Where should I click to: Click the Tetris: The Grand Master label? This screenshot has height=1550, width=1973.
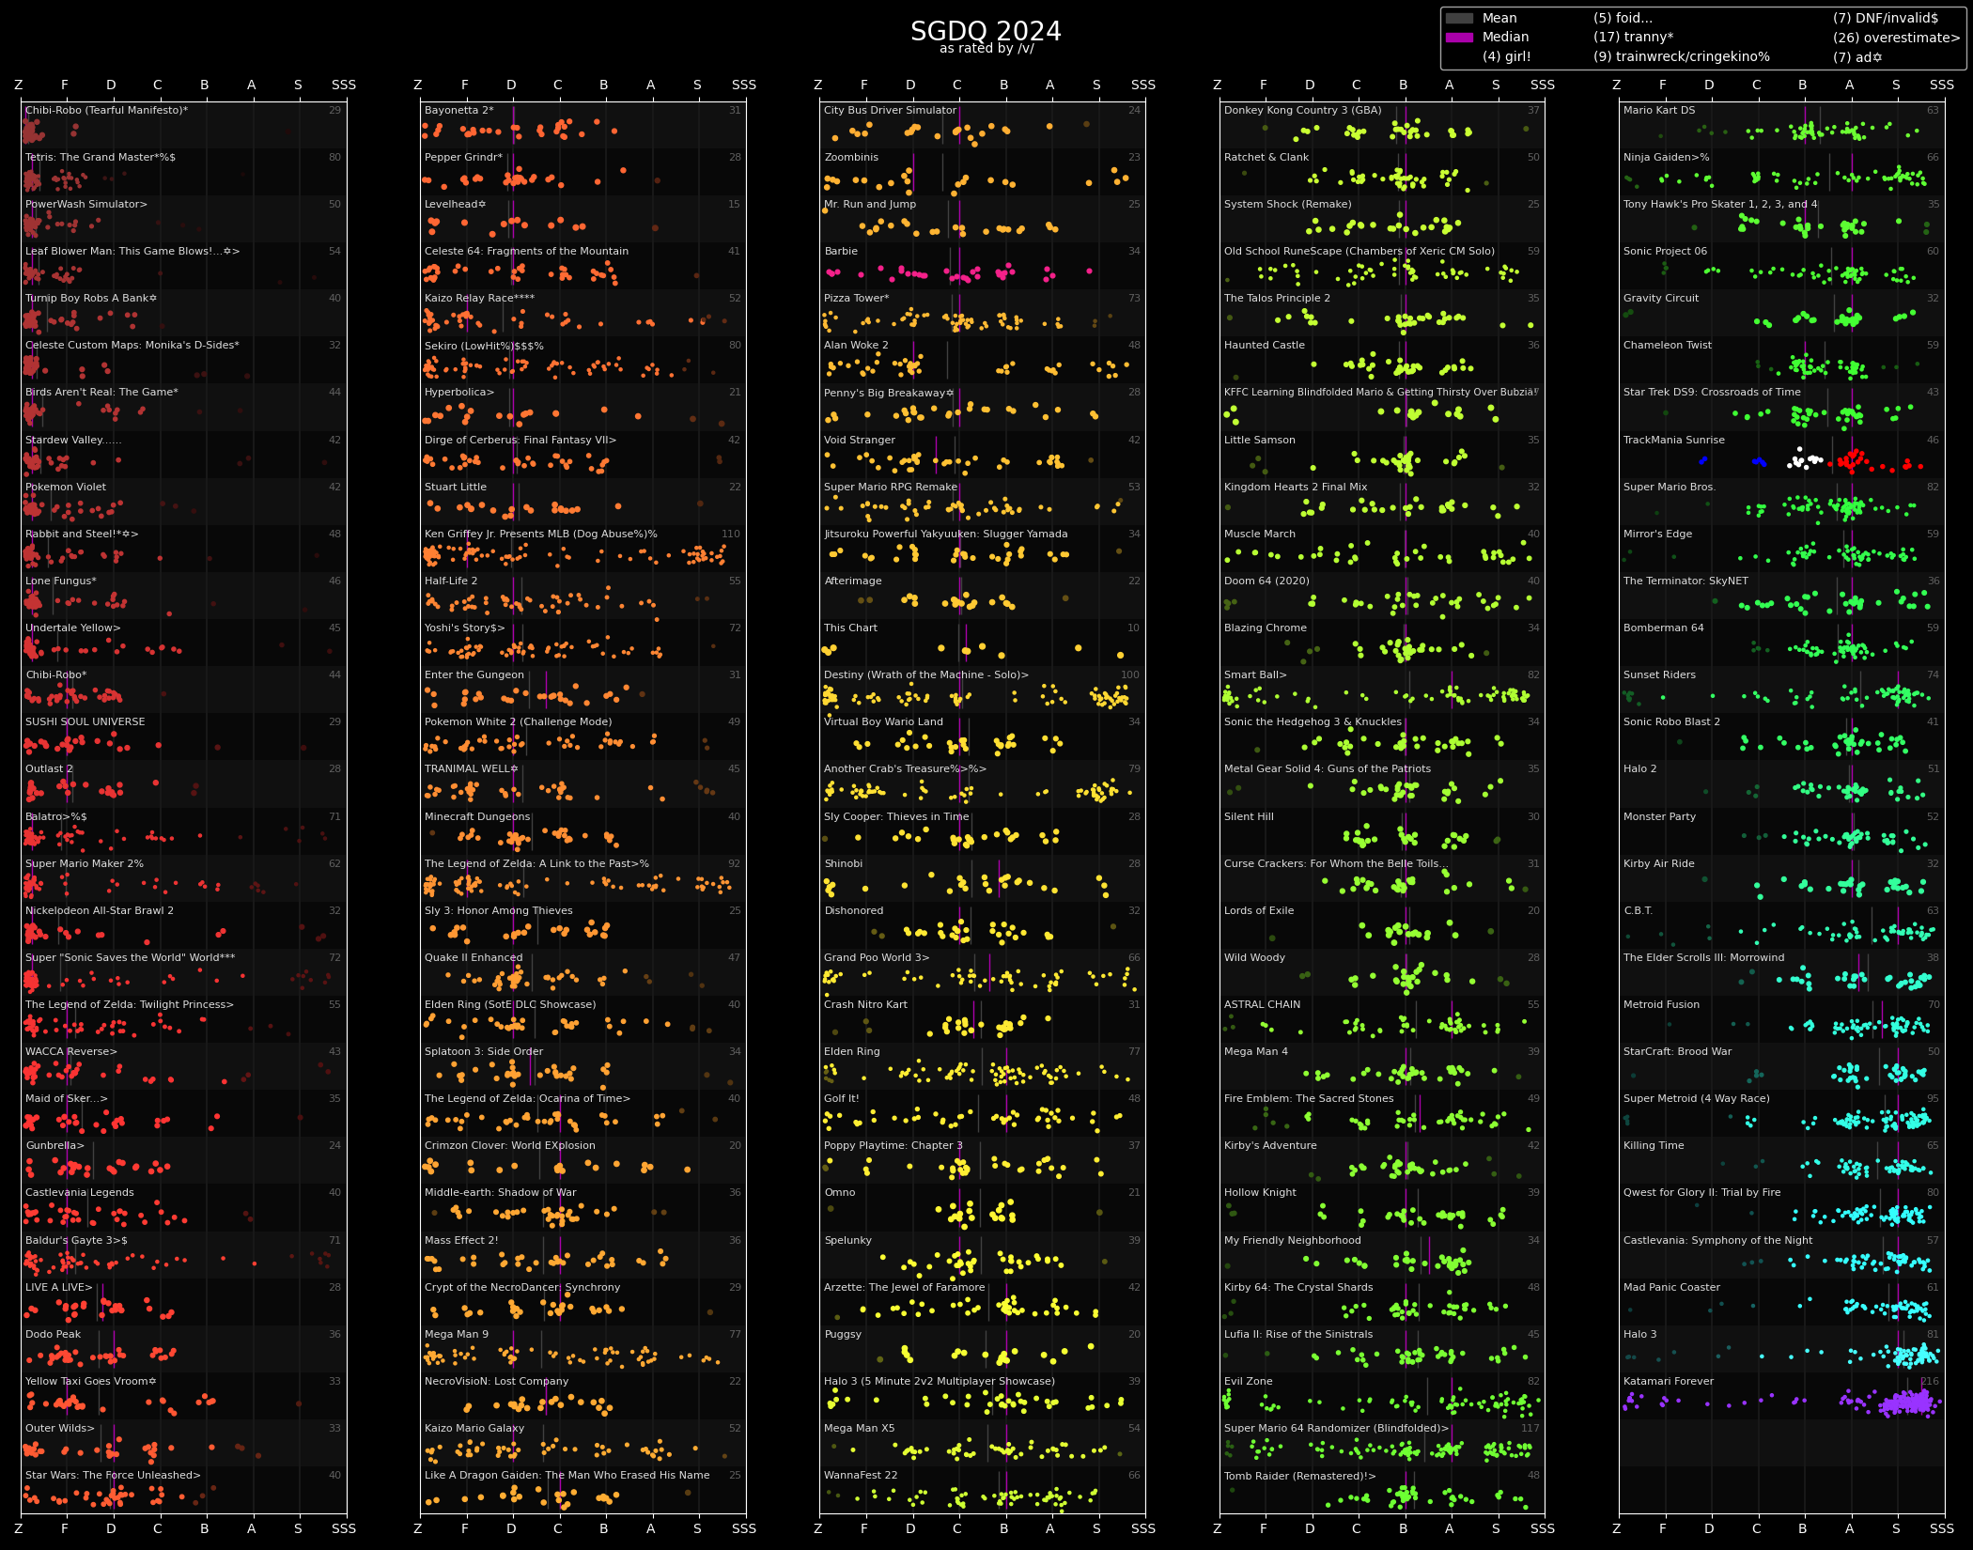(x=101, y=157)
